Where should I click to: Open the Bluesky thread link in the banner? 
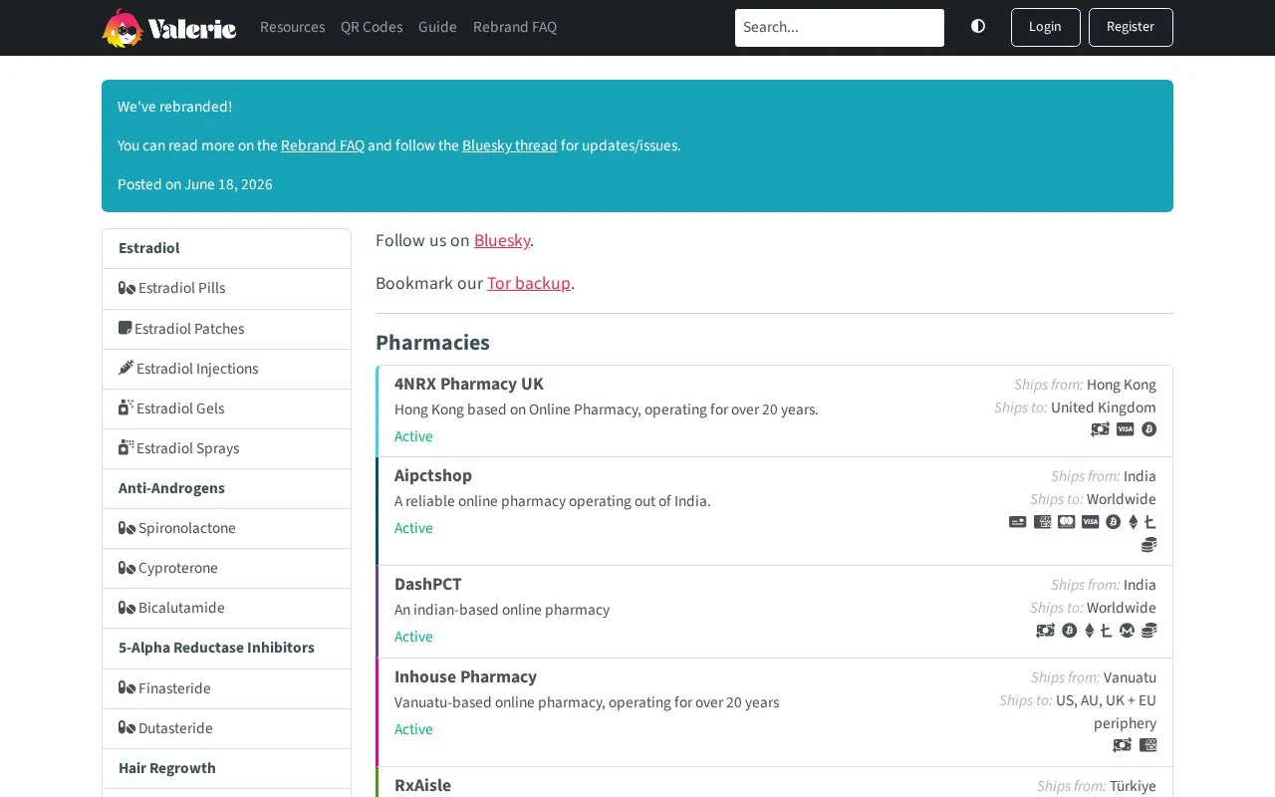(x=509, y=145)
